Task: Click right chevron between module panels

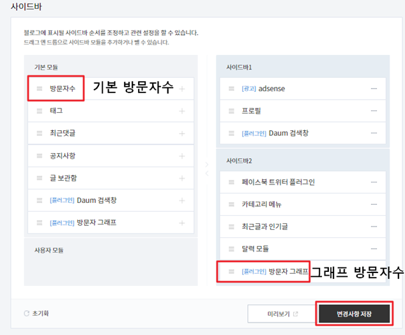Action: (206, 165)
